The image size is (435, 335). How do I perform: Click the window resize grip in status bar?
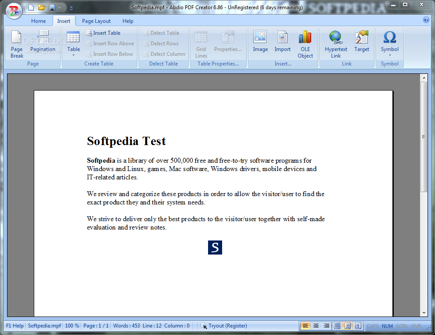pyautogui.click(x=428, y=327)
